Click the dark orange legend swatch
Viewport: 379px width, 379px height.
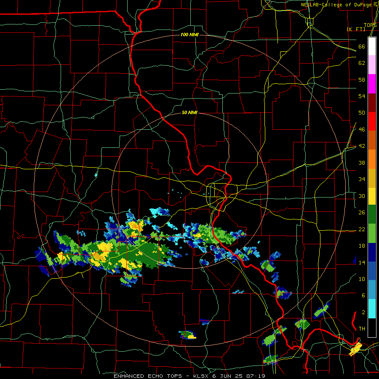coord(372,140)
